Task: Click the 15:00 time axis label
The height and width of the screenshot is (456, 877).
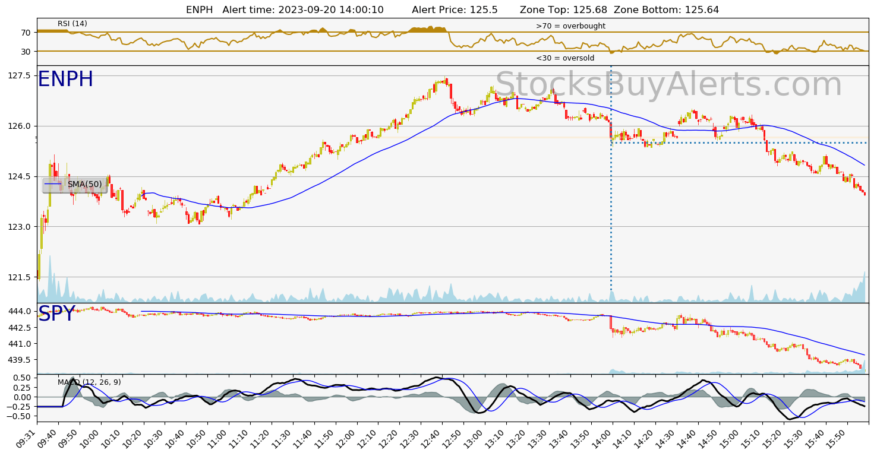Action: 730,438
